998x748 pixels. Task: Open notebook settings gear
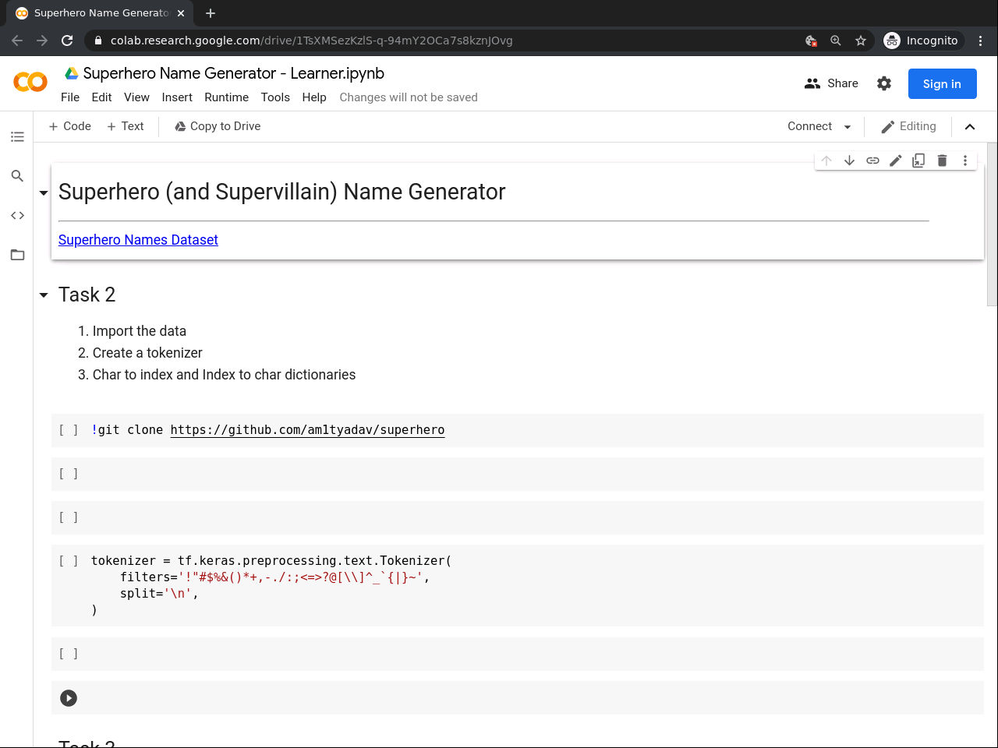click(883, 83)
